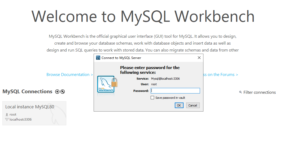Click the add new connection plus icon
This screenshot has height=162, width=283.
click(57, 92)
